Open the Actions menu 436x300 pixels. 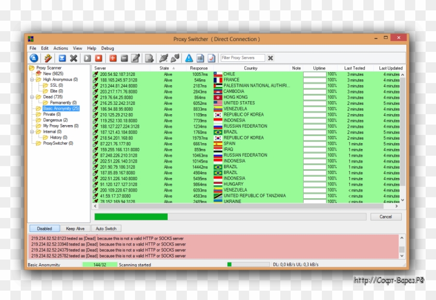[61, 48]
